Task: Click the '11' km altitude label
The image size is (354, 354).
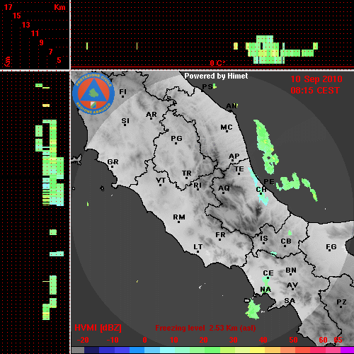Action: pyautogui.click(x=35, y=33)
